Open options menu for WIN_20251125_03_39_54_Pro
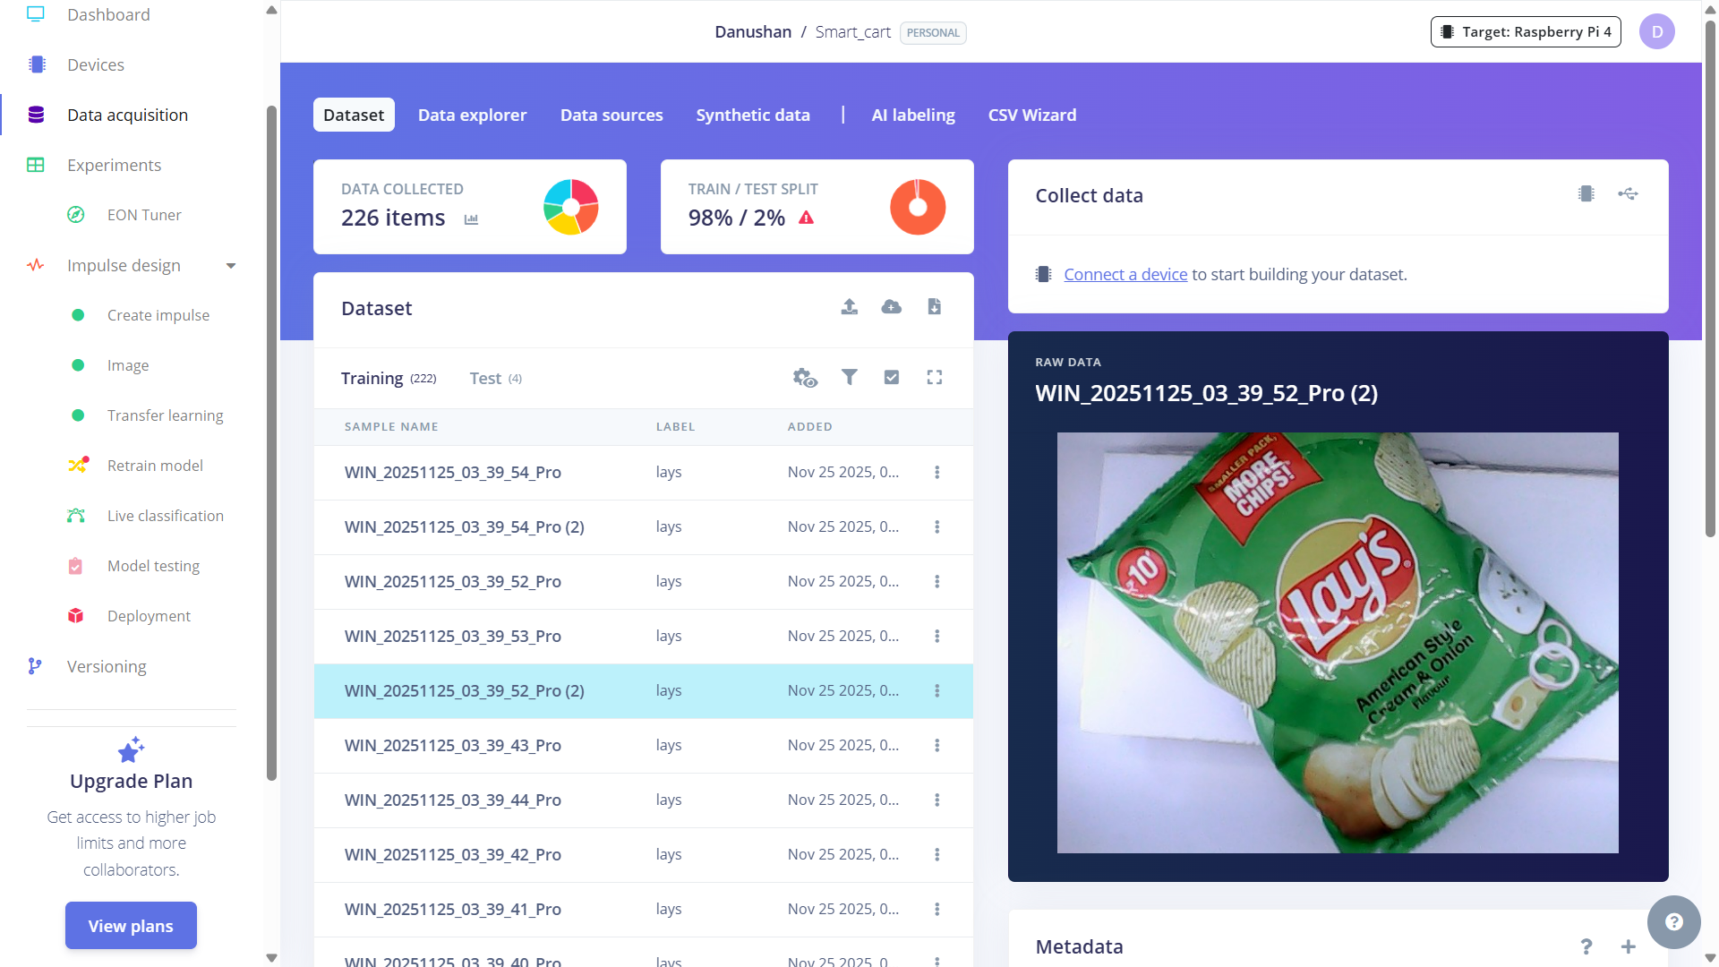 936,473
